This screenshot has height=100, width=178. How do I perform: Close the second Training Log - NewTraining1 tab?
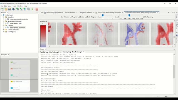pos(83,52)
